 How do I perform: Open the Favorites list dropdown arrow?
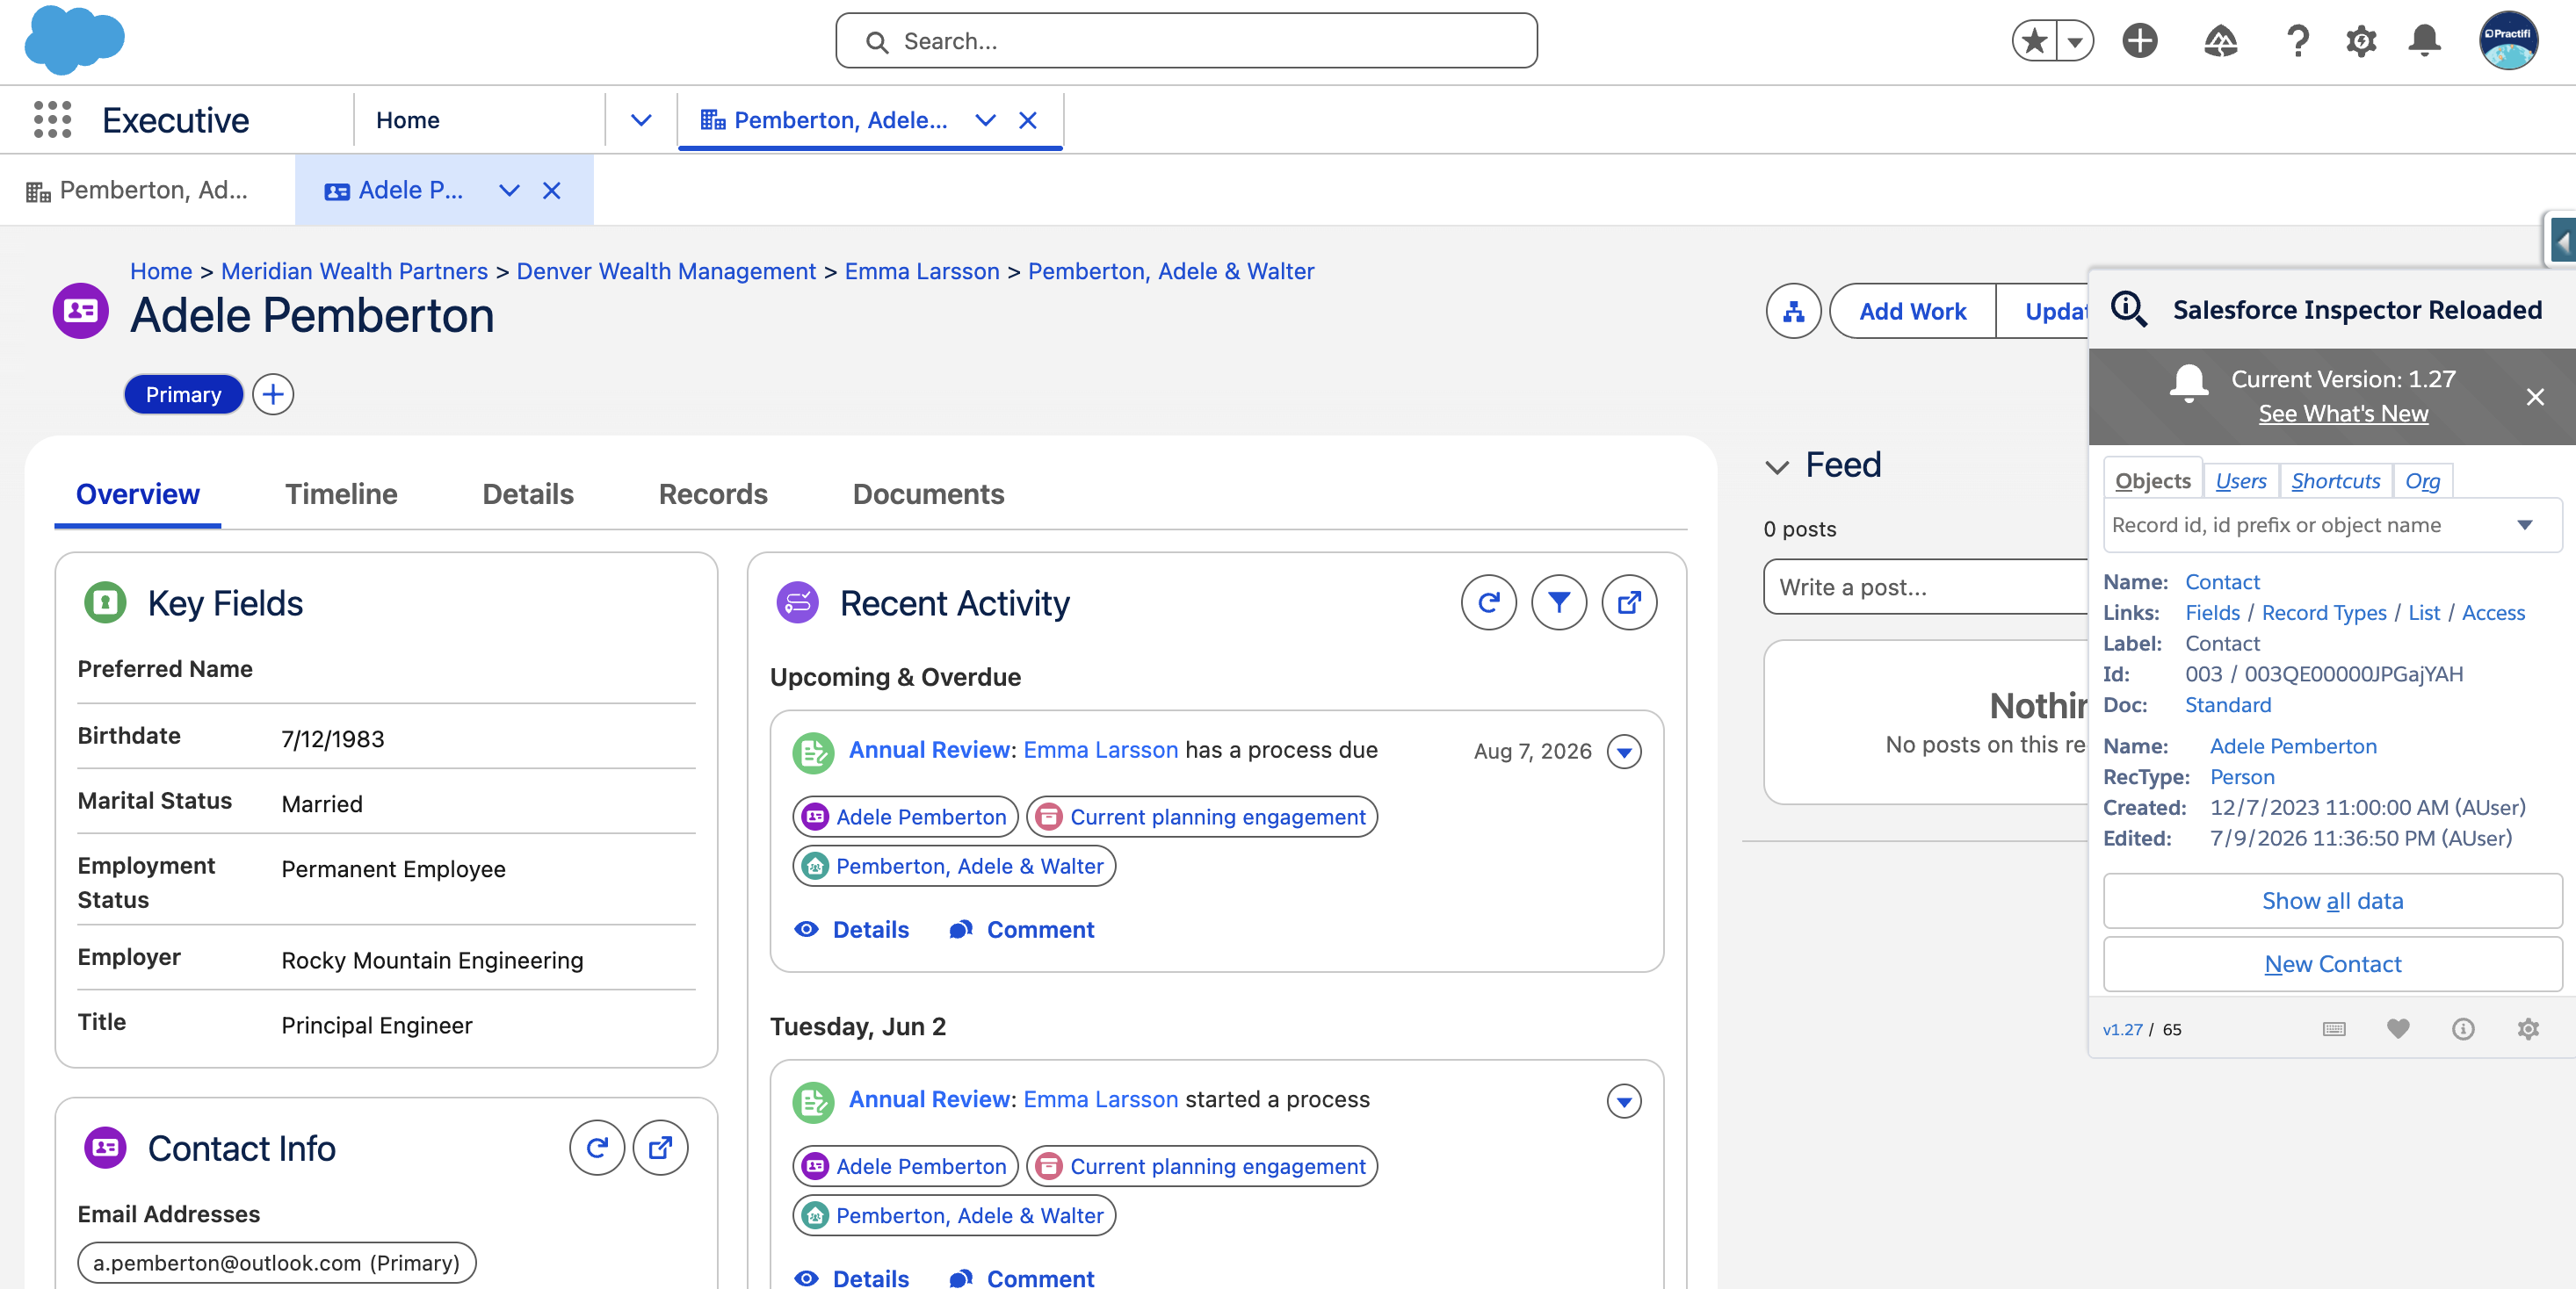[x=2075, y=41]
